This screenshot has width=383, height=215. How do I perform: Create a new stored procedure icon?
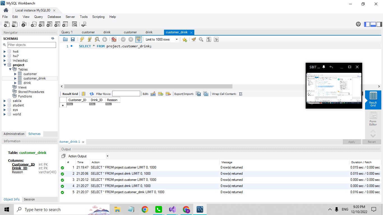point(57,24)
